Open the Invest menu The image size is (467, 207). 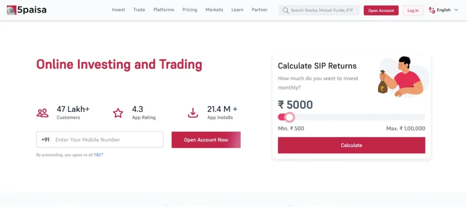119,10
